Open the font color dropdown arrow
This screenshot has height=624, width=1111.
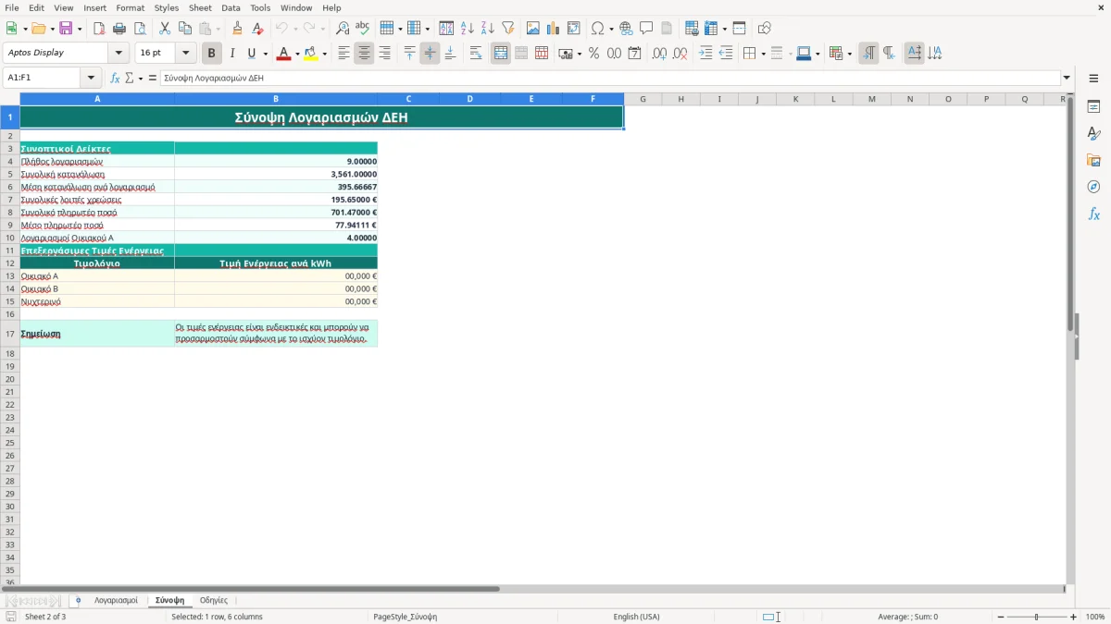[297, 54]
